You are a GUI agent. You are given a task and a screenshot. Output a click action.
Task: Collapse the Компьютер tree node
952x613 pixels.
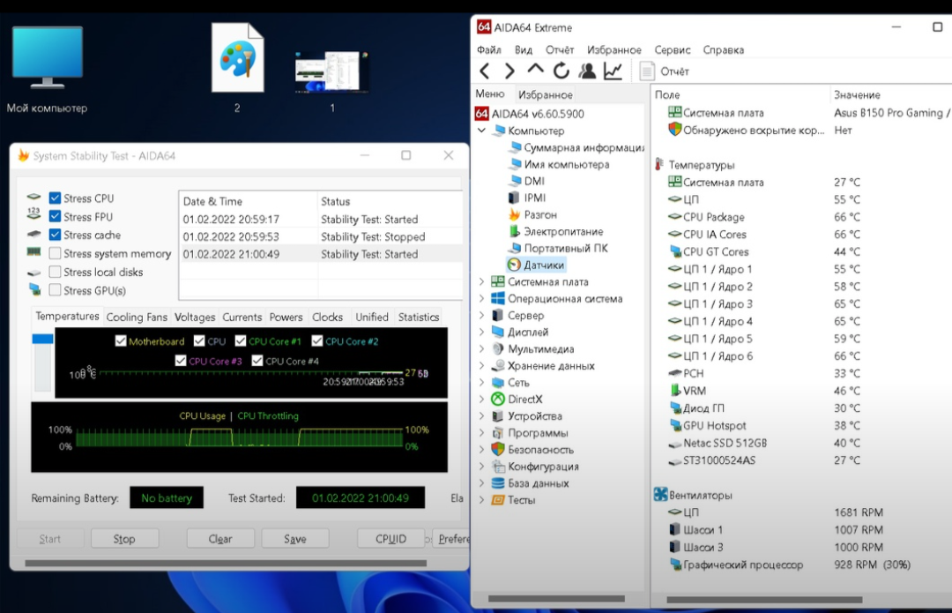[481, 131]
